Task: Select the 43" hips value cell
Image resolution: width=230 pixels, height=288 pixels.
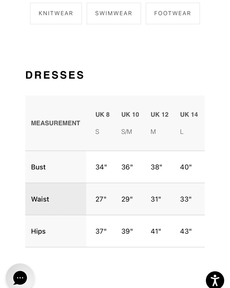Action: 186,231
